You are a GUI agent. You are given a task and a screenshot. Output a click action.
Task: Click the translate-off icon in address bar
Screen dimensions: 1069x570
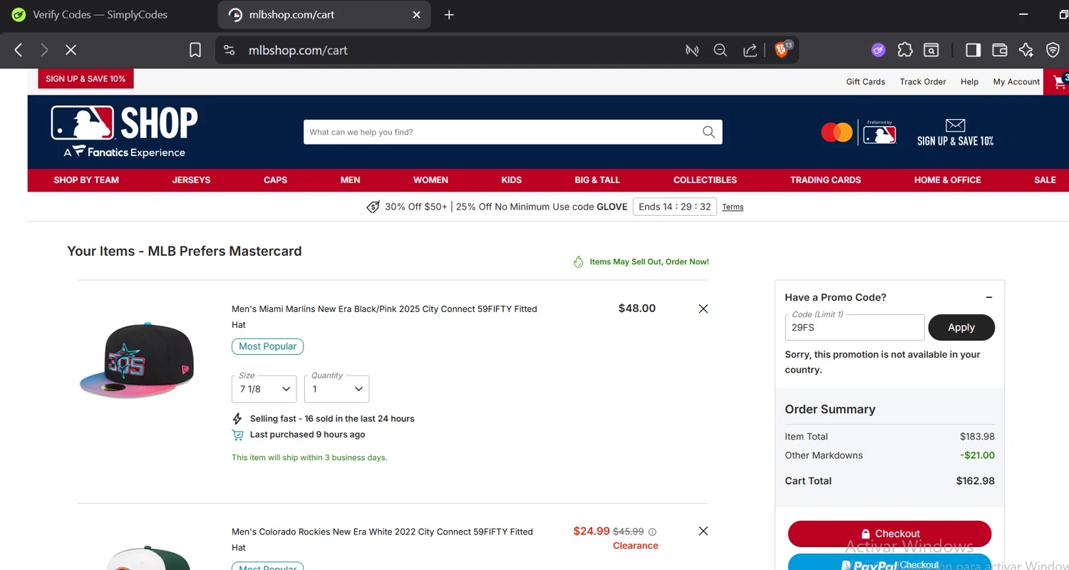click(691, 50)
